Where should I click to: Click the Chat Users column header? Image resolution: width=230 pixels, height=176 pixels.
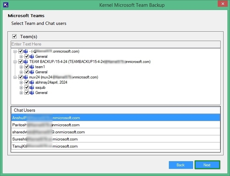[x=115, y=110]
